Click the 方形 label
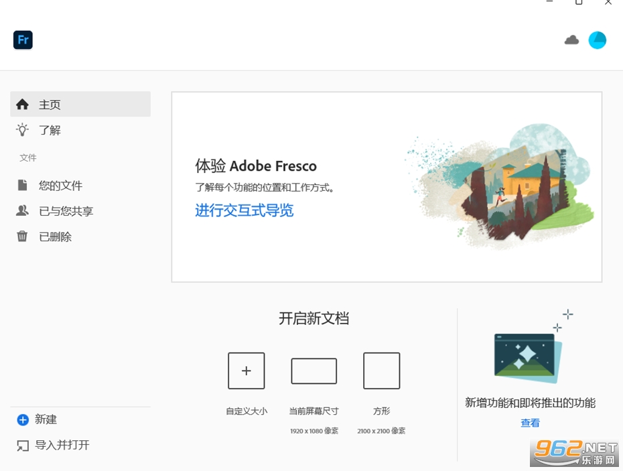Viewport: 623px width, 471px height. [381, 411]
